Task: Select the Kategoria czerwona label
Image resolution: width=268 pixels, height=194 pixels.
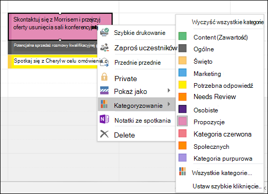Action: click(222, 134)
